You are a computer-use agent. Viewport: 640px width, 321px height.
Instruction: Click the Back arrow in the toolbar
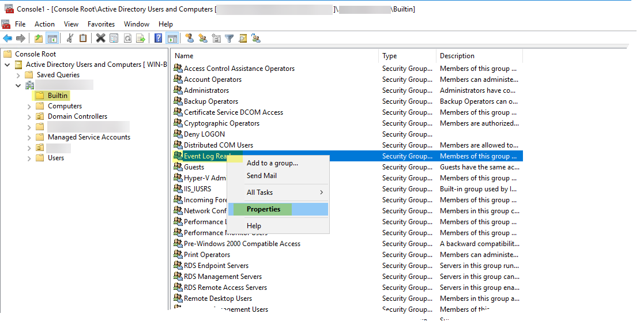pyautogui.click(x=7, y=39)
